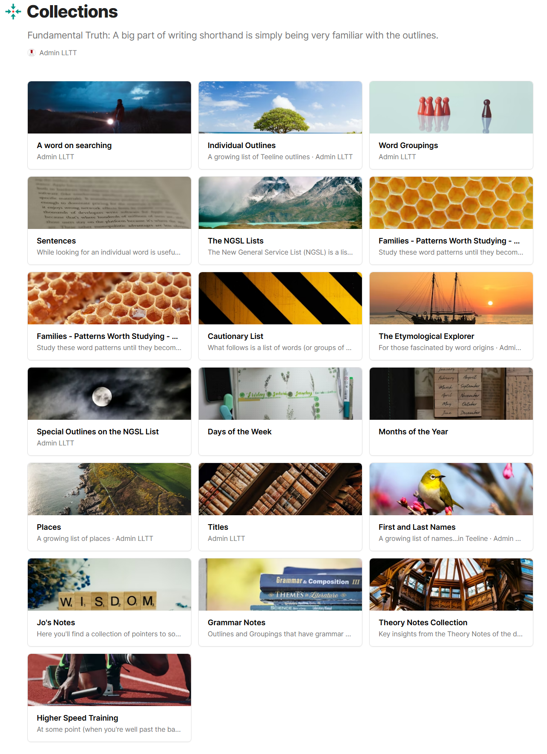Open Jo's Notes wisdom tiles thumbnail
This screenshot has height=754, width=547.
pos(109,585)
